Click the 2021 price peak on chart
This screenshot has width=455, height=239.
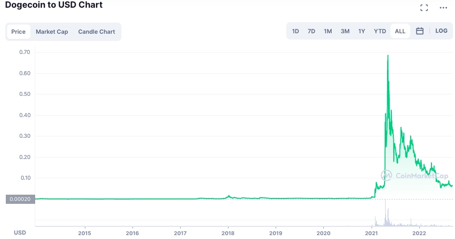pyautogui.click(x=388, y=55)
